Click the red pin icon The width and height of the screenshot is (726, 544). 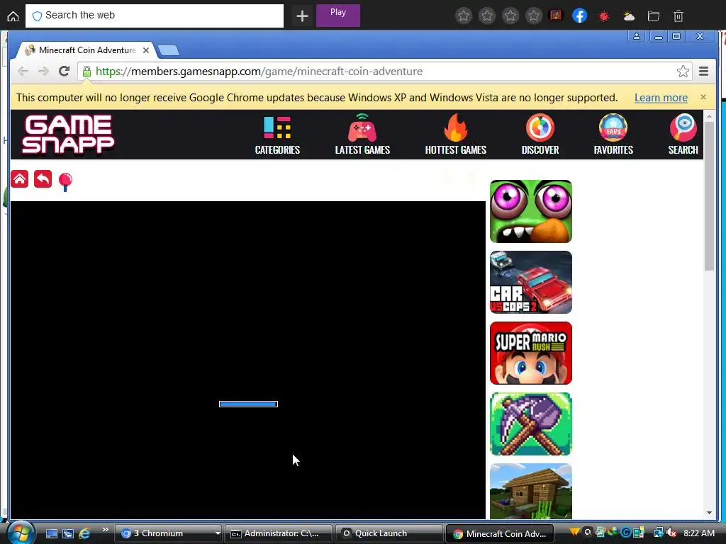point(65,181)
